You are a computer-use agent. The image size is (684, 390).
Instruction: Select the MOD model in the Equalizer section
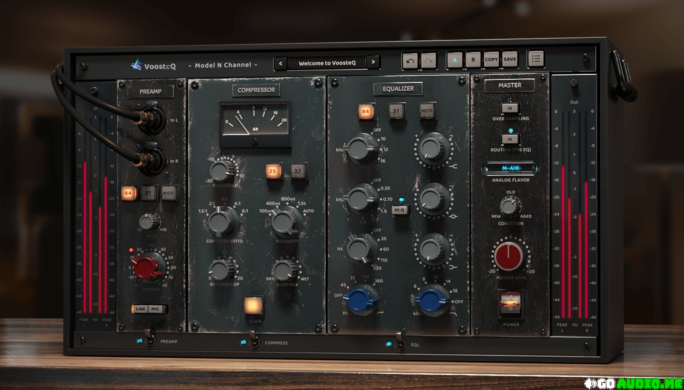428,111
